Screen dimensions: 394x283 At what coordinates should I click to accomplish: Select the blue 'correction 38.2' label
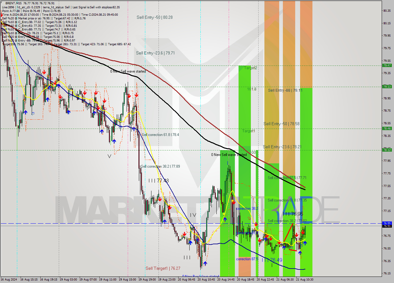247,209
